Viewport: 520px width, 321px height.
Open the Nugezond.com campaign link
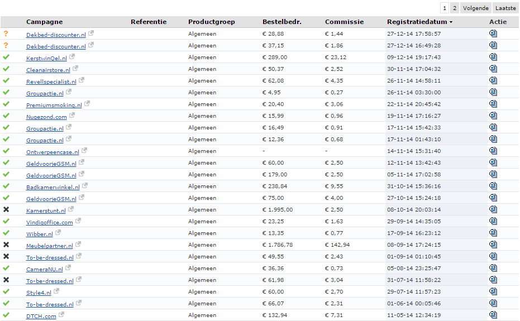(x=46, y=117)
